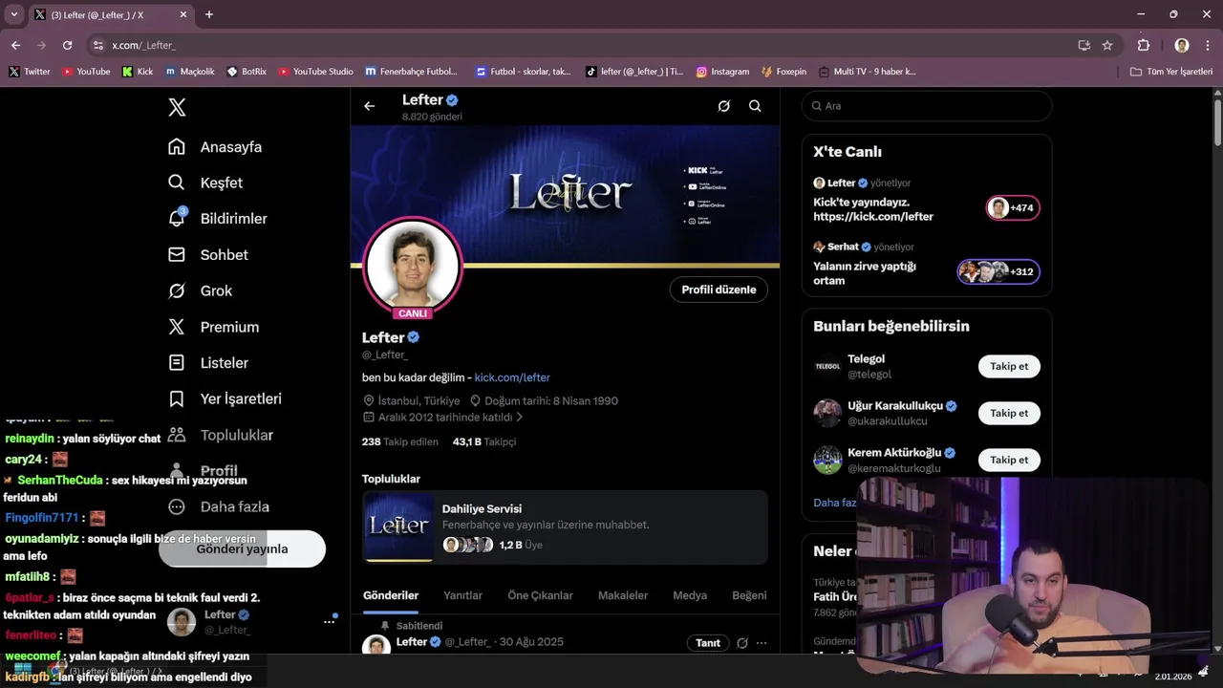Switch to Makaleler tab
Screen dimensions: 1223x688
point(623,595)
